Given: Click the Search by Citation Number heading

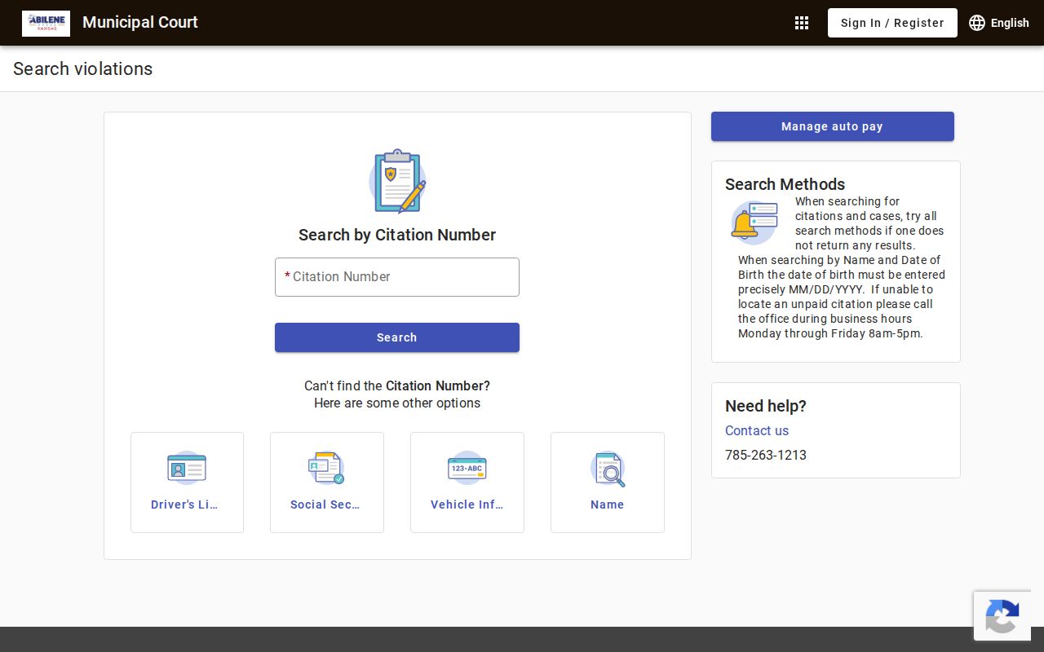Looking at the screenshot, I should [397, 235].
